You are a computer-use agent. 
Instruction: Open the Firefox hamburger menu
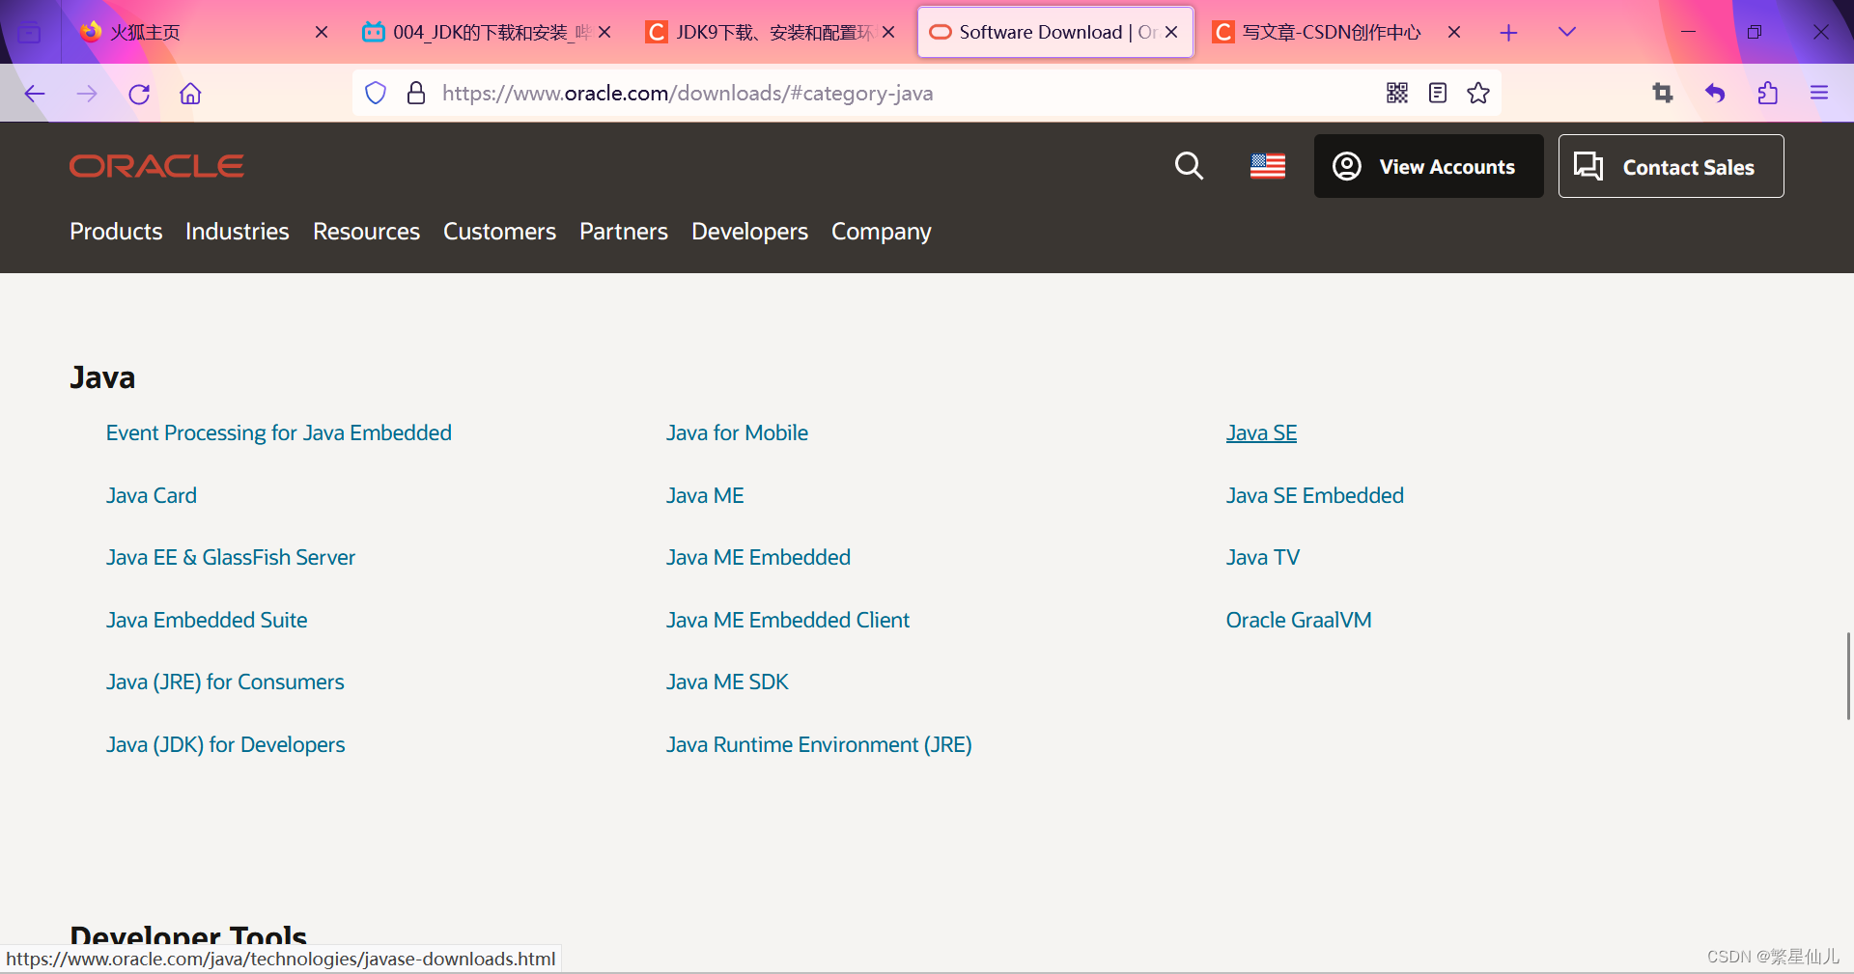(x=1819, y=93)
